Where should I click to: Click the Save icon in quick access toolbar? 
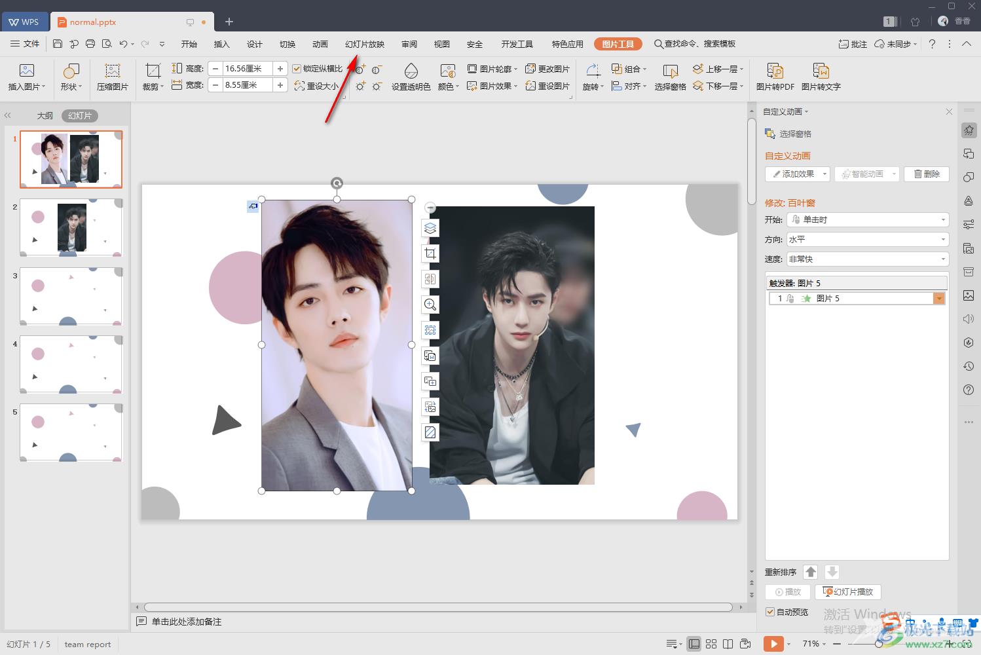point(58,44)
